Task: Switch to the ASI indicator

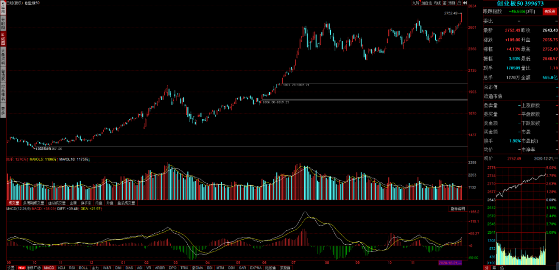Action: 139,267
